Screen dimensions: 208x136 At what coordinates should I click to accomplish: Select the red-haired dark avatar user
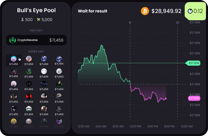(x=29, y=96)
